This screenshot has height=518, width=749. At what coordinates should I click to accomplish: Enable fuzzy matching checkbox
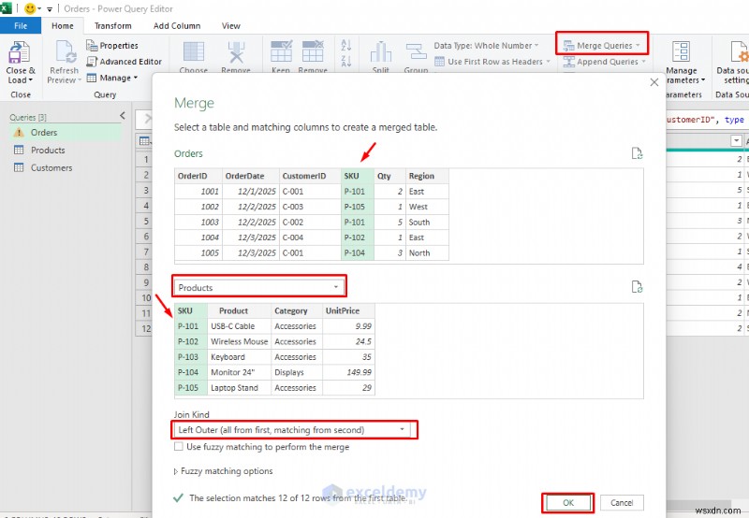179,446
